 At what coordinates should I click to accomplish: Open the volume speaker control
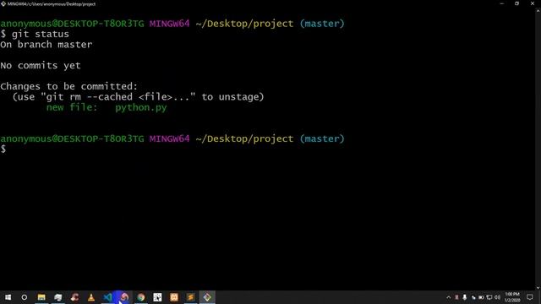[497, 297]
